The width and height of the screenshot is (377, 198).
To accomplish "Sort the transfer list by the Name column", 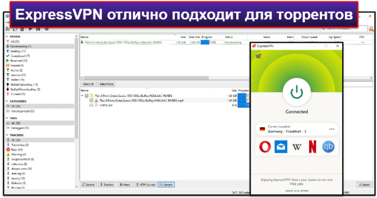I will tap(84, 37).
